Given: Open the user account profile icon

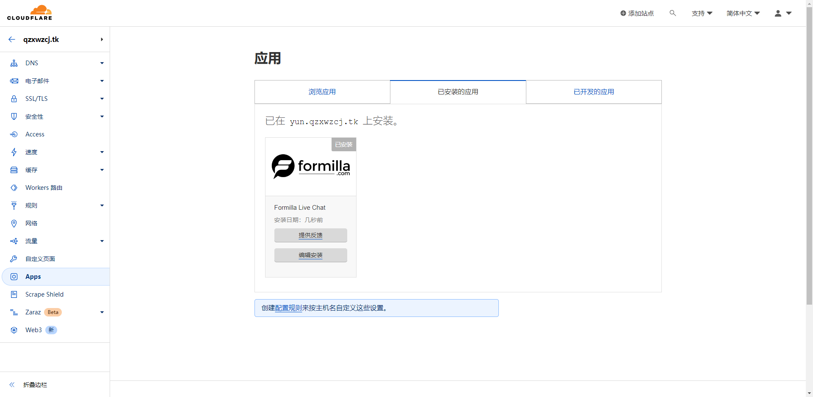Looking at the screenshot, I should [778, 14].
